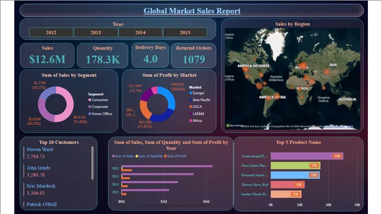Viewport: 381px width, 214px height.
Task: Click the 3,280.78 customer value
Action: click(x=36, y=175)
